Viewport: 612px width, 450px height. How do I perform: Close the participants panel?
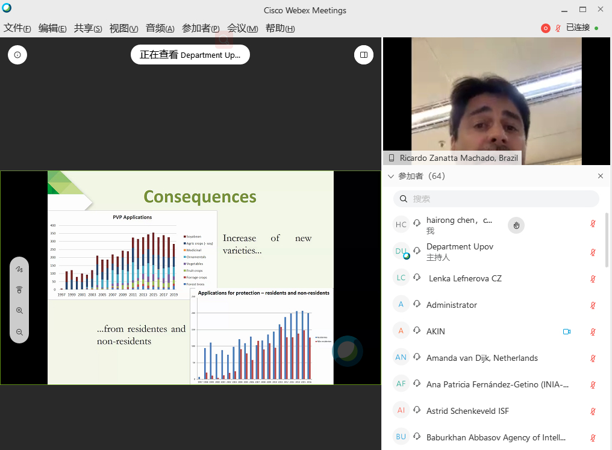(601, 176)
